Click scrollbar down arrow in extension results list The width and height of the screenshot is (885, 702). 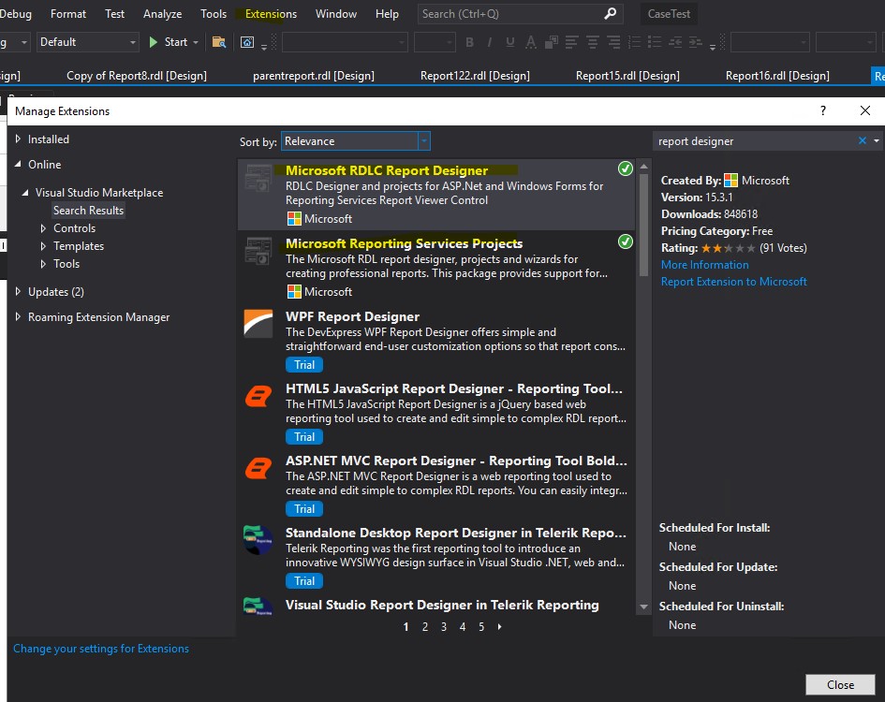point(643,607)
